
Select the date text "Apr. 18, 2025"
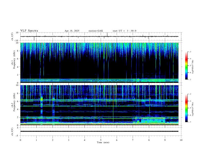click(x=72, y=31)
